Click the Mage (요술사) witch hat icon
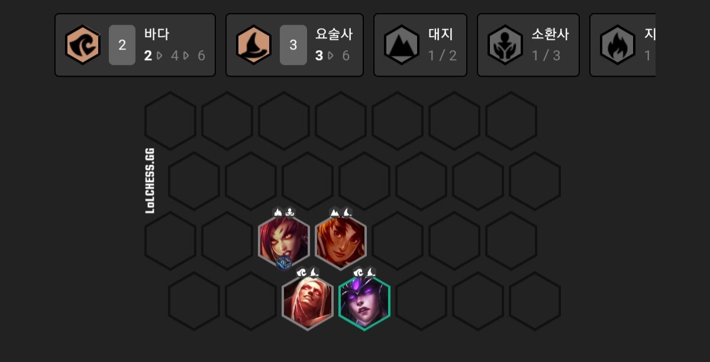 (254, 45)
